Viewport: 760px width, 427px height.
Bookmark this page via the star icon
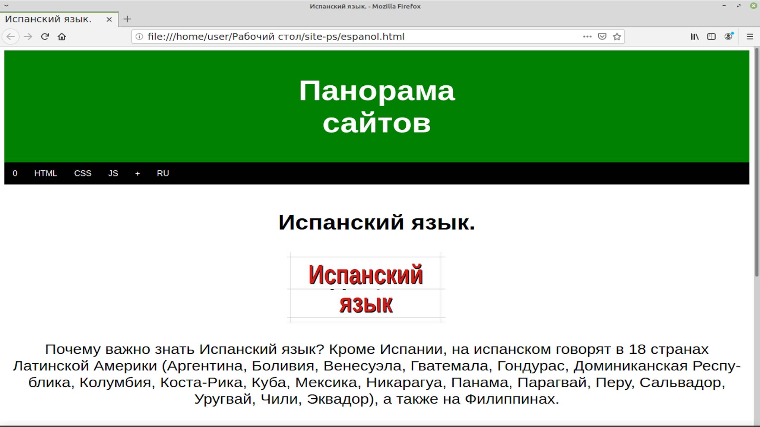coord(617,36)
